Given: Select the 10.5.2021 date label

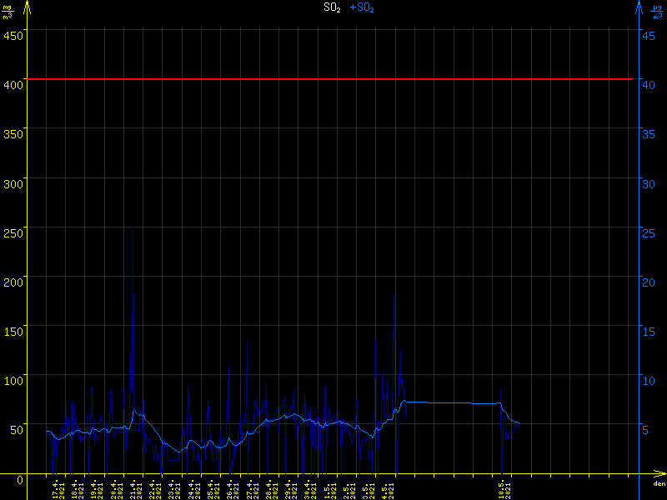Looking at the screenshot, I should point(504,489).
